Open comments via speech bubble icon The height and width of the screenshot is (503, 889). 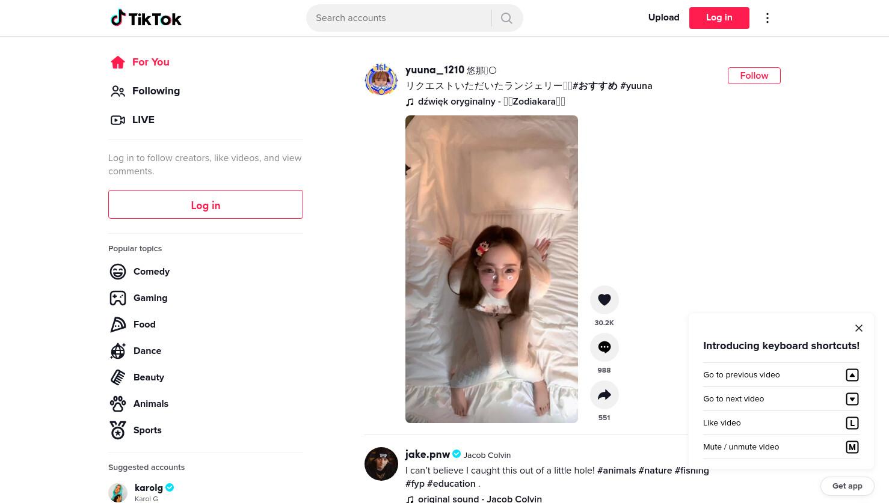604,347
